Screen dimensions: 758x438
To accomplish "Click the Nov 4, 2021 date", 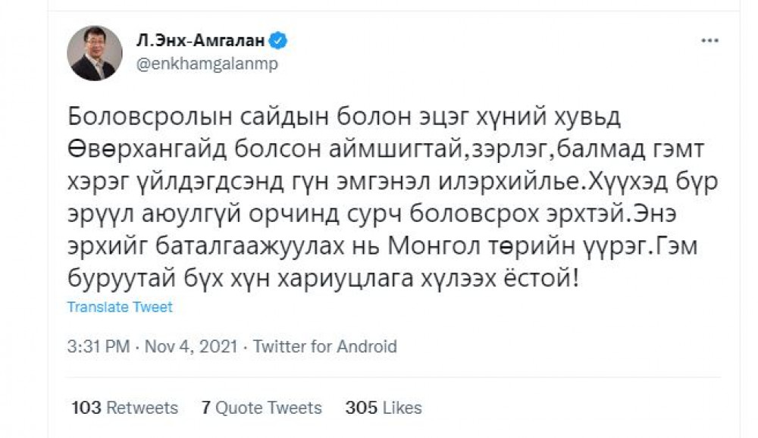I will pos(192,346).
